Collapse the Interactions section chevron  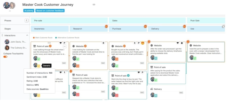pos(27,35)
